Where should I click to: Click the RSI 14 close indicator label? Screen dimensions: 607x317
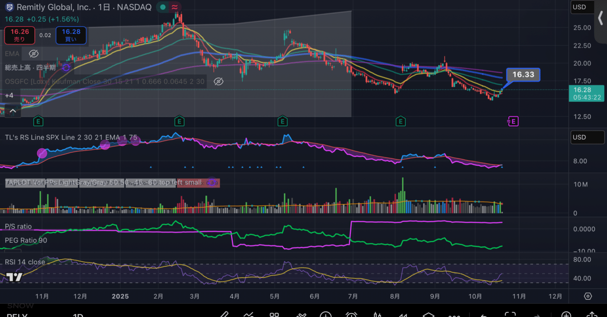pyautogui.click(x=25, y=262)
